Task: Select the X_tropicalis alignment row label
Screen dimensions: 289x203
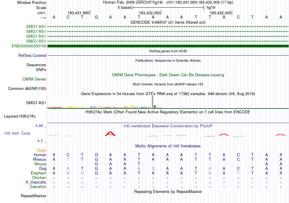Action: click(x=36, y=182)
